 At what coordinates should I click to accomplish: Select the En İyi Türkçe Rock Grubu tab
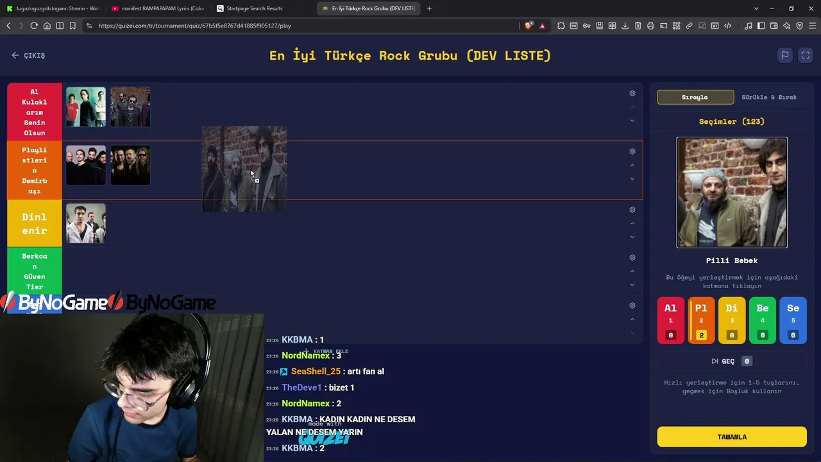tap(368, 8)
